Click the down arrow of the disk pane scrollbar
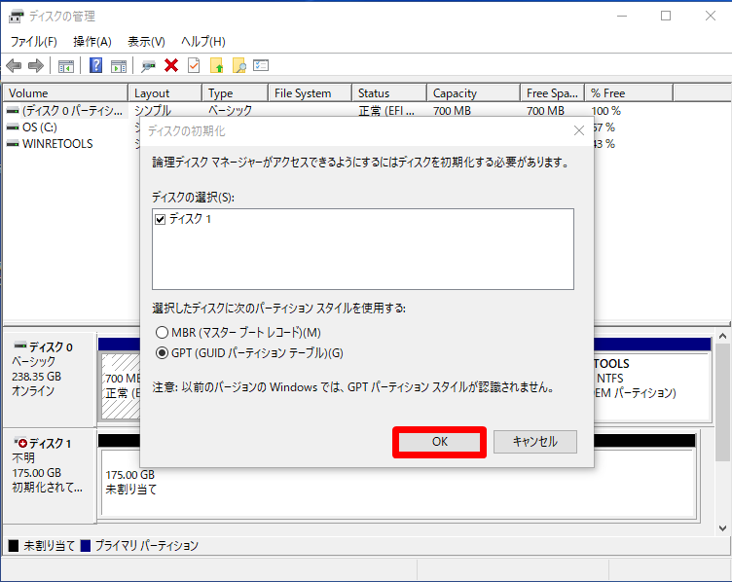The height and width of the screenshot is (582, 732). pyautogui.click(x=723, y=527)
